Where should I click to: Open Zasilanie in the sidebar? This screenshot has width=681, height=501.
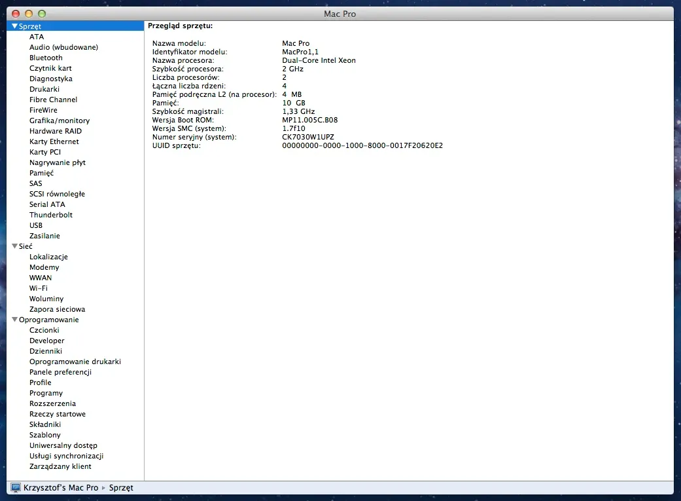click(44, 236)
